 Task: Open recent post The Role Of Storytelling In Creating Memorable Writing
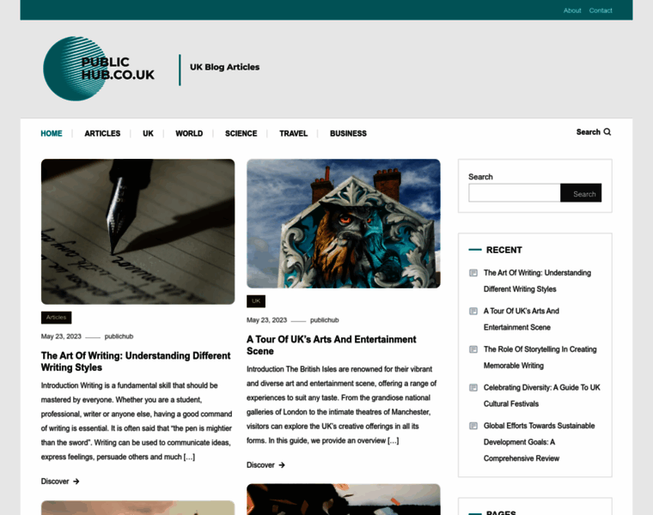click(x=540, y=357)
